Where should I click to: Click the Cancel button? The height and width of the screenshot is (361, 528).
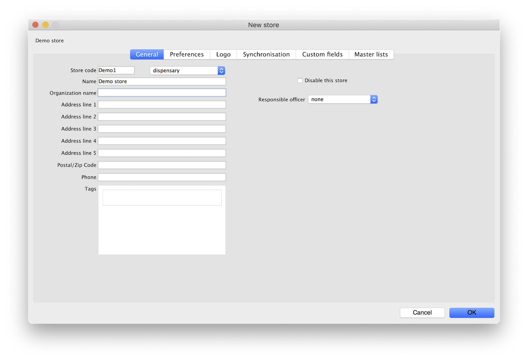pyautogui.click(x=422, y=313)
